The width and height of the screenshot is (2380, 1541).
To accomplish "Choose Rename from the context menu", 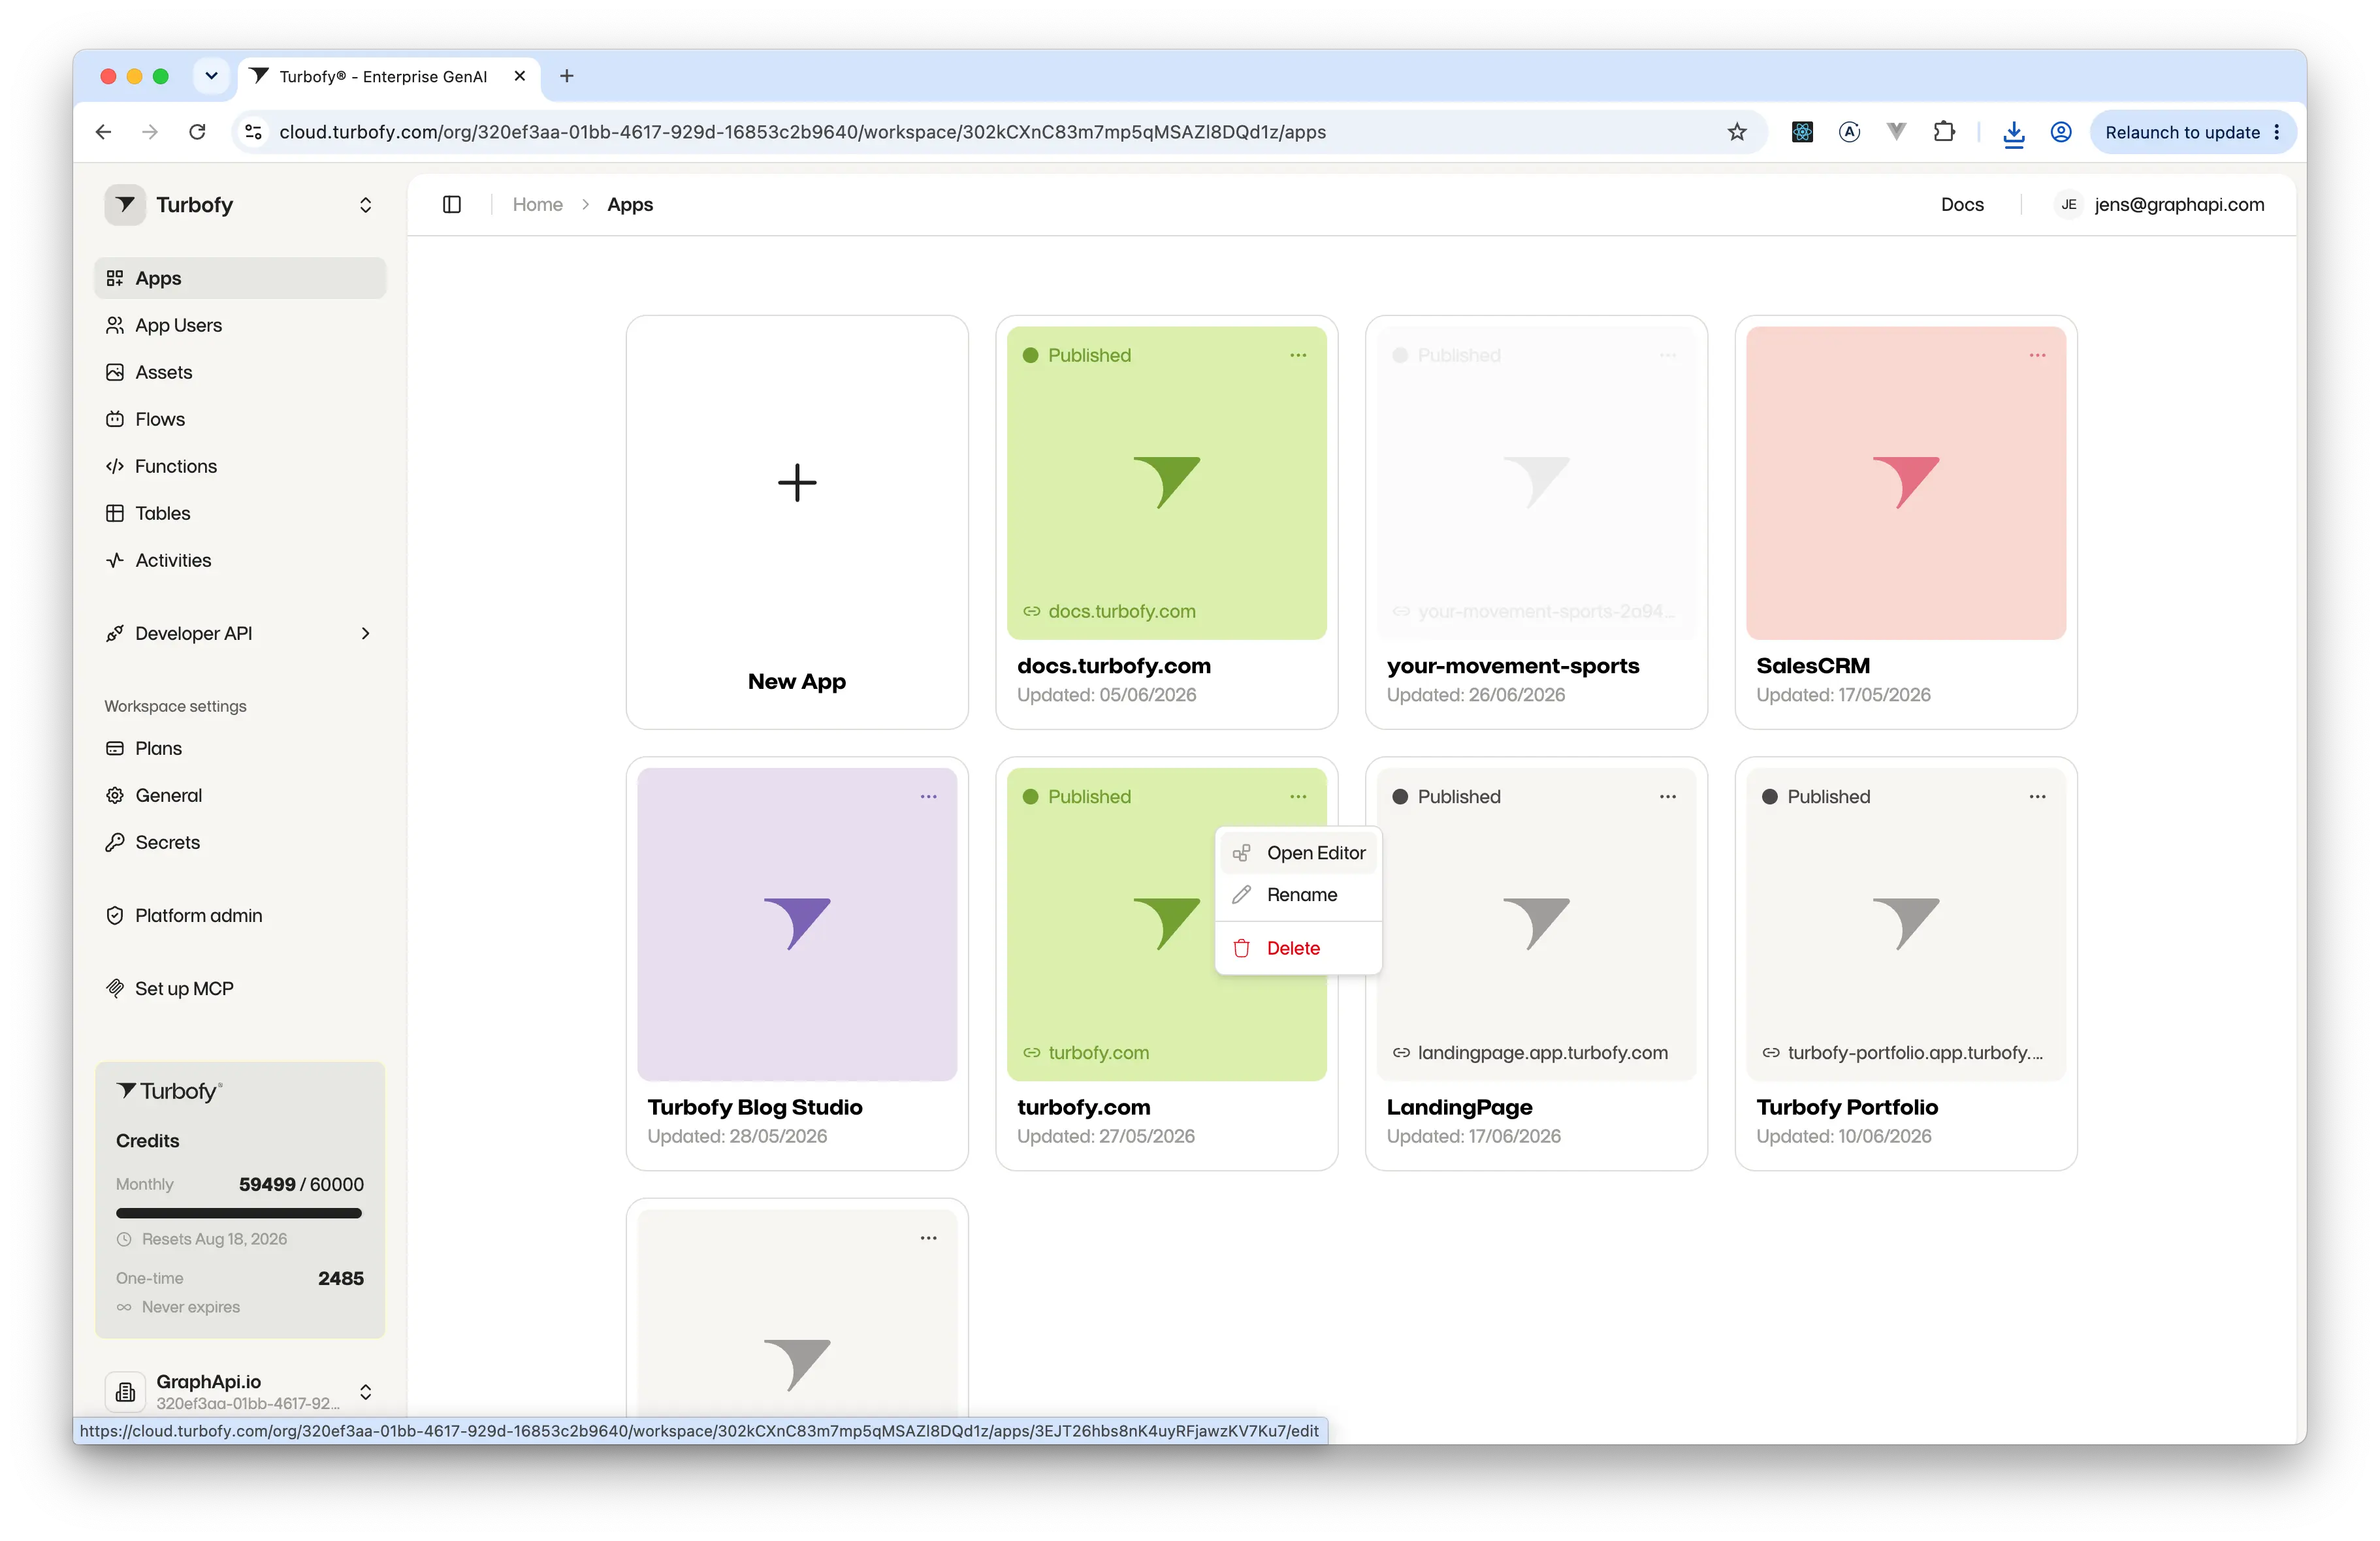I will pyautogui.click(x=1298, y=894).
